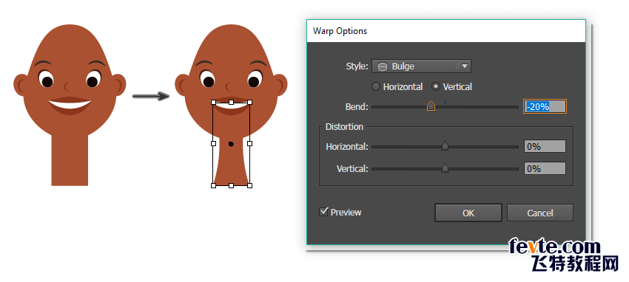Click the center point of selected neck

231,144
